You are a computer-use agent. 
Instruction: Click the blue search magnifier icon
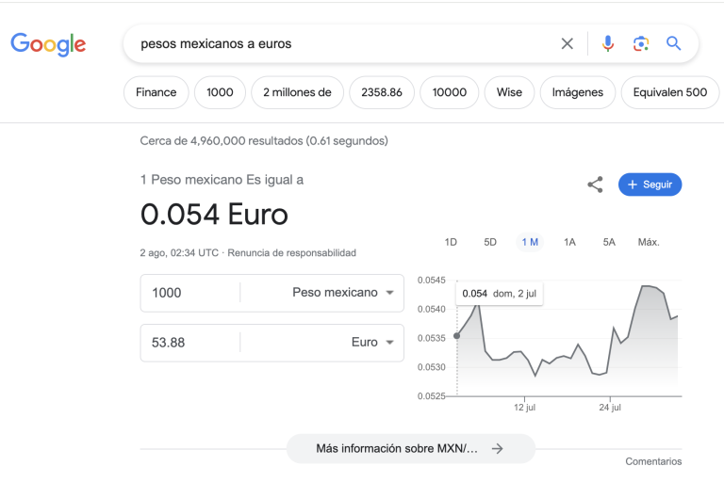tap(673, 43)
